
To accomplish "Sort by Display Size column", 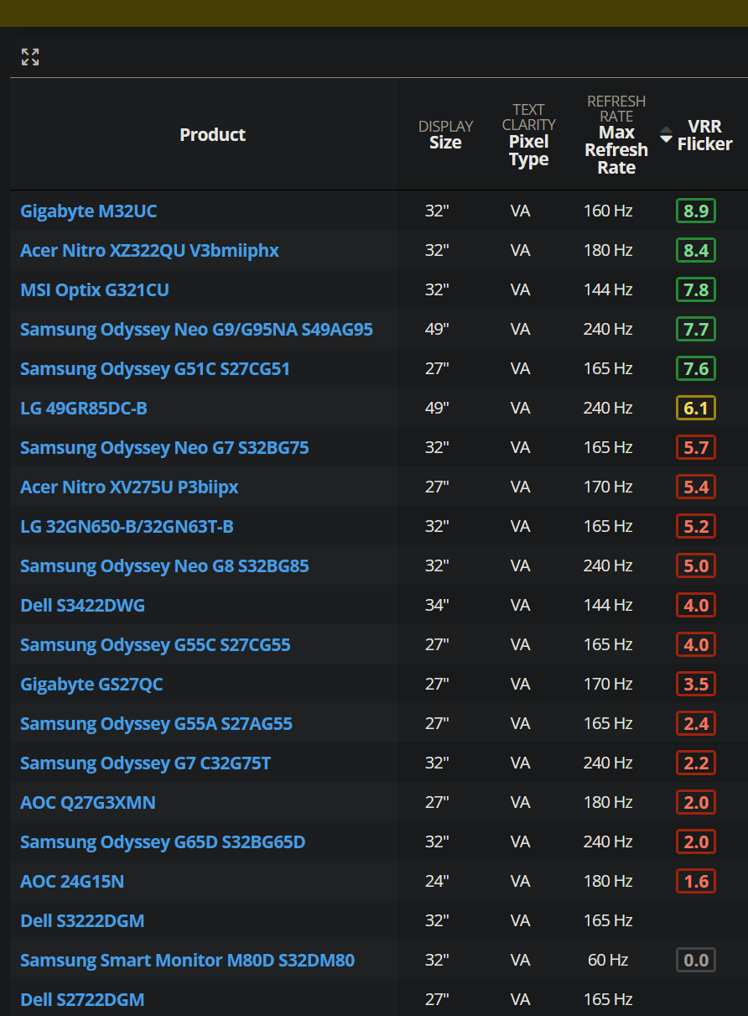I will point(445,134).
